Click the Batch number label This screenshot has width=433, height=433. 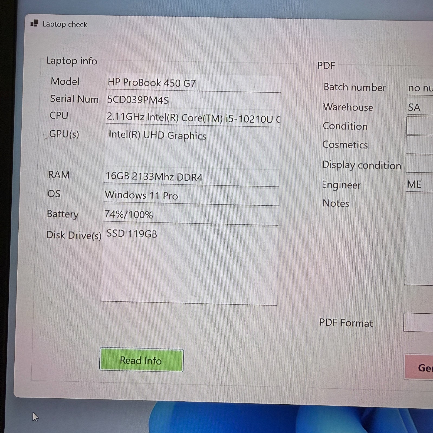point(355,87)
